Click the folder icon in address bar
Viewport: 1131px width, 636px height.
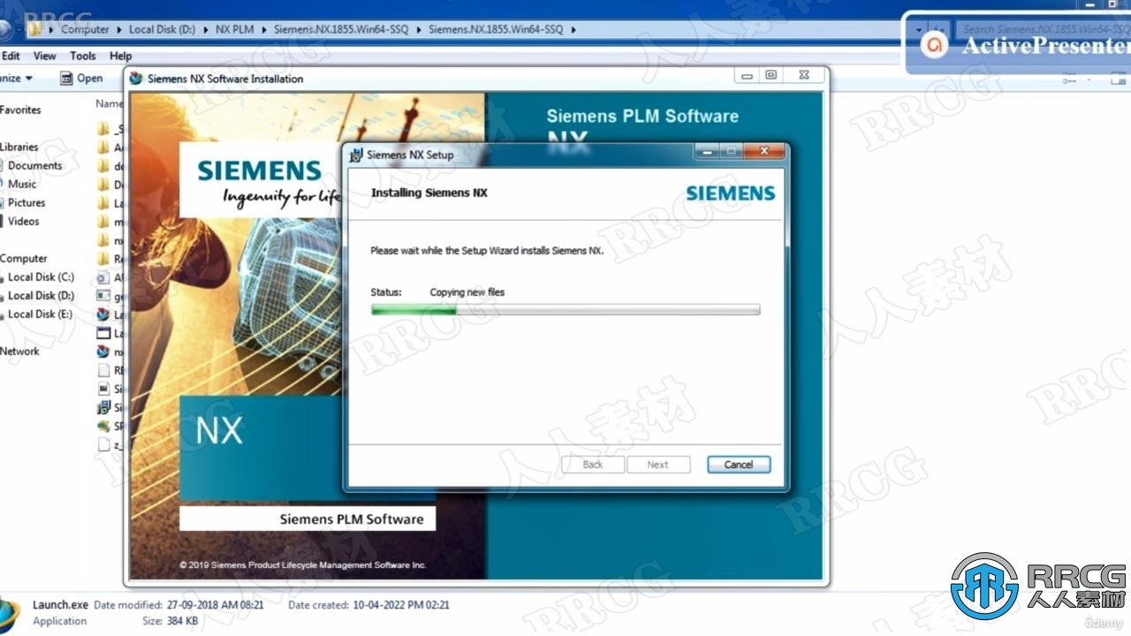click(34, 29)
